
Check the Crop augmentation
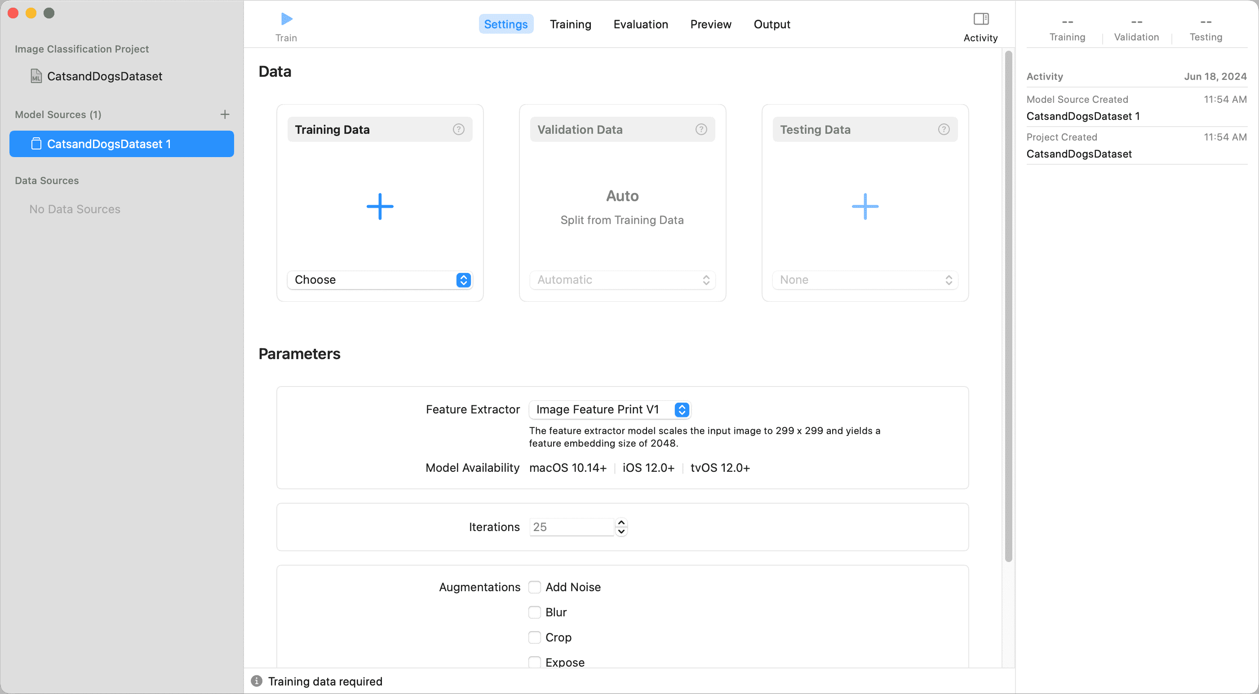click(x=535, y=637)
